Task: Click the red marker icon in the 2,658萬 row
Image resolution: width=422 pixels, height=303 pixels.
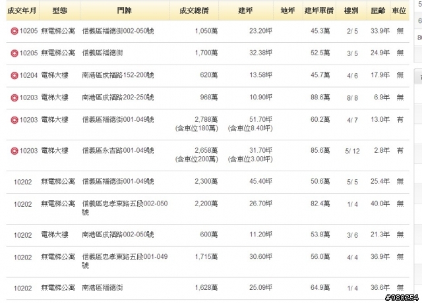Action: pos(15,151)
